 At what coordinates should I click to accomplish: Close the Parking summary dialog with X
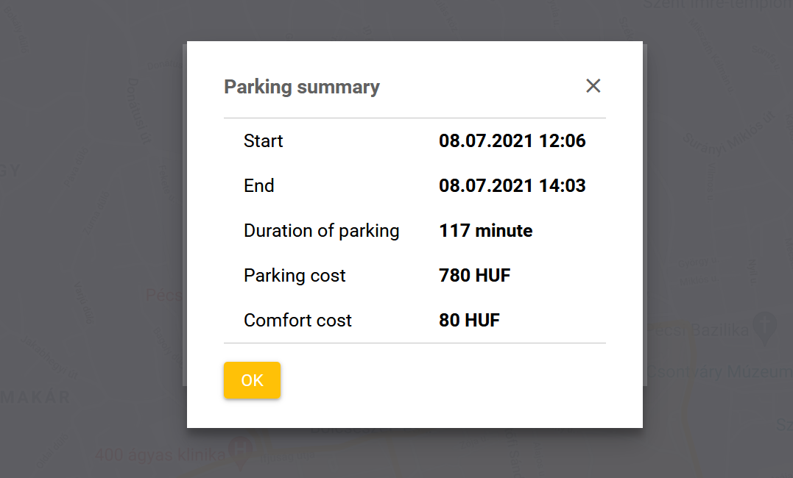pos(593,86)
